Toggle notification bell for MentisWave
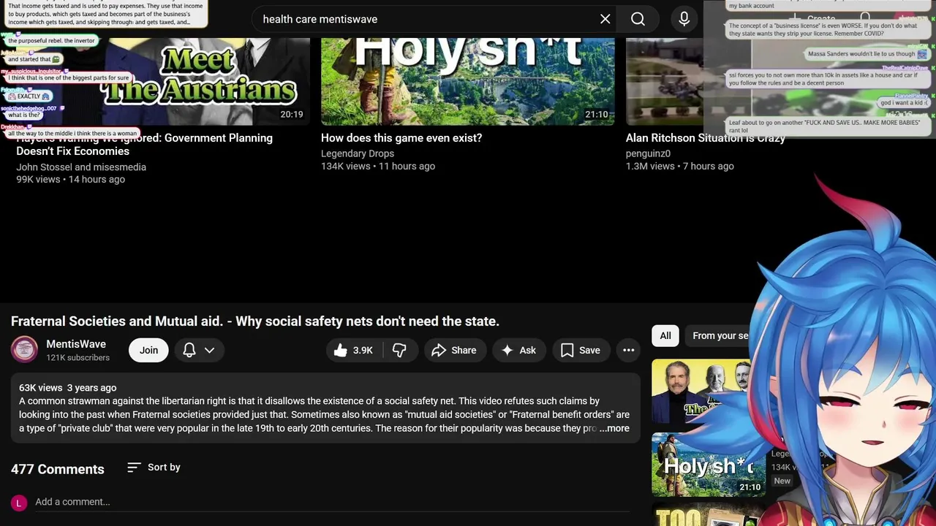936x526 pixels. (x=189, y=351)
